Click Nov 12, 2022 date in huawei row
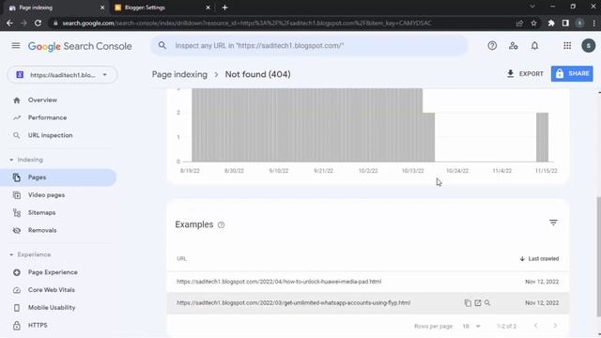The height and width of the screenshot is (338, 601). [542, 282]
